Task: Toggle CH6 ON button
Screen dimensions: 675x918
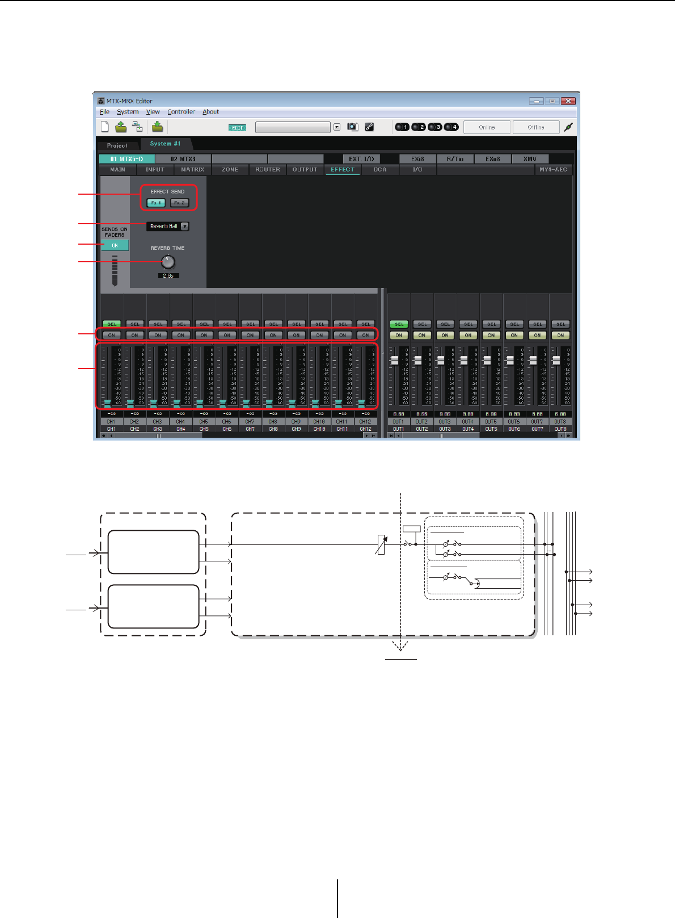Action: (x=227, y=335)
